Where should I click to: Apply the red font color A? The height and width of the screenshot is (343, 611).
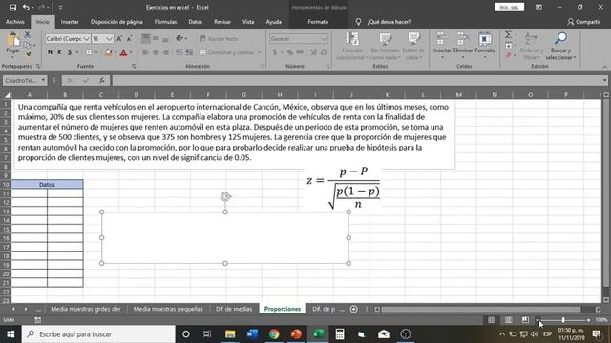pyautogui.click(x=123, y=52)
